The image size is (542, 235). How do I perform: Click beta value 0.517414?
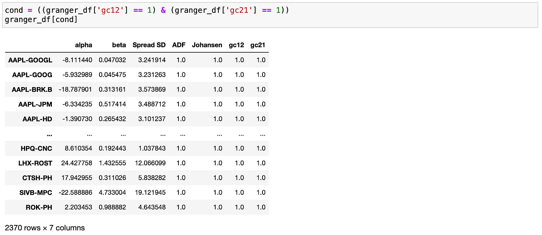coord(112,104)
